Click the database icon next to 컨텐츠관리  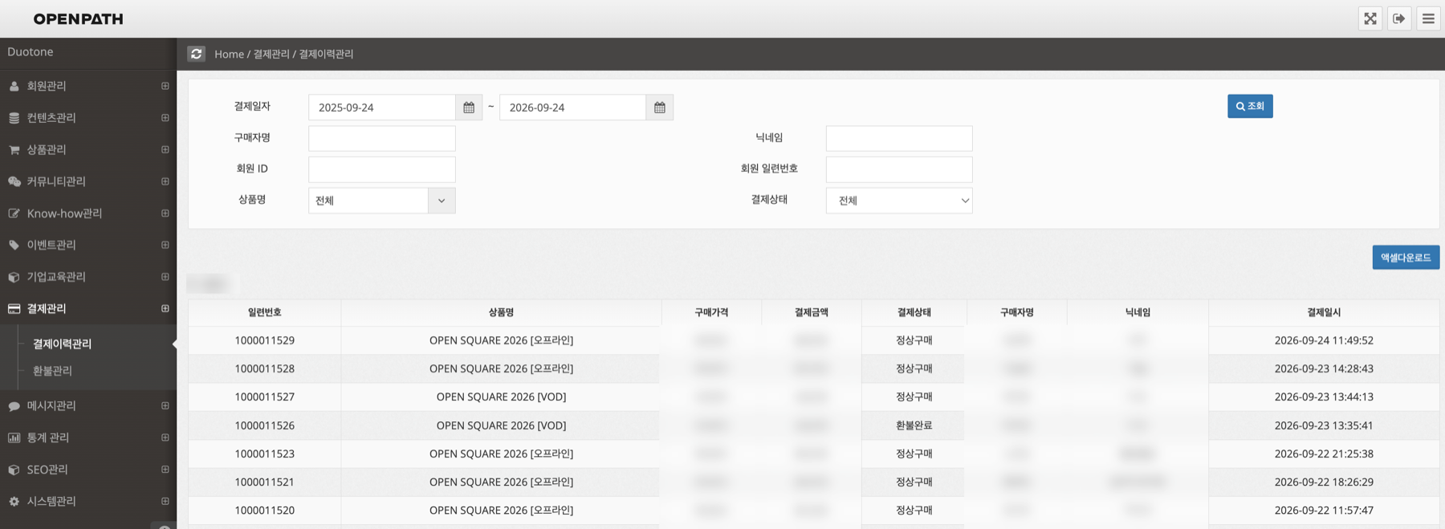click(x=14, y=118)
